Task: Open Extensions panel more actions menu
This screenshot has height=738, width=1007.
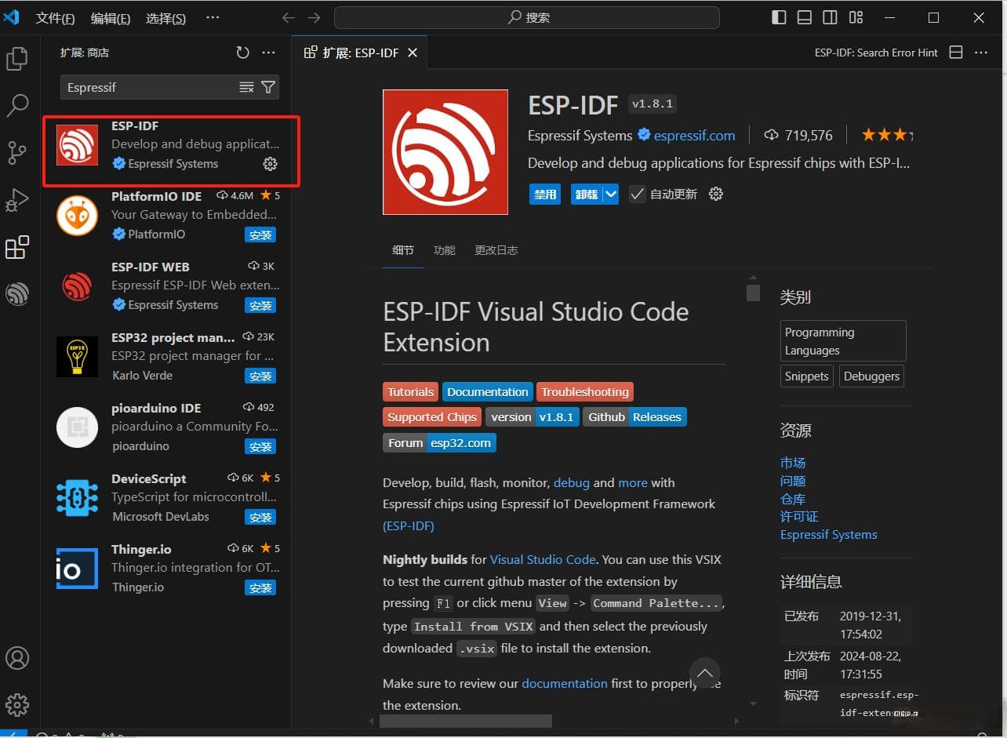Action: 268,53
